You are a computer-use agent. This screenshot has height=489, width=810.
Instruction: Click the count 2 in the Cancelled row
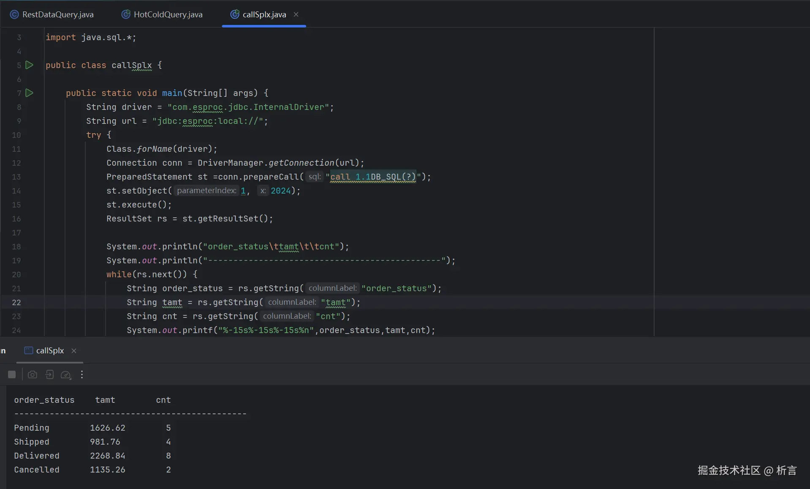[169, 470]
